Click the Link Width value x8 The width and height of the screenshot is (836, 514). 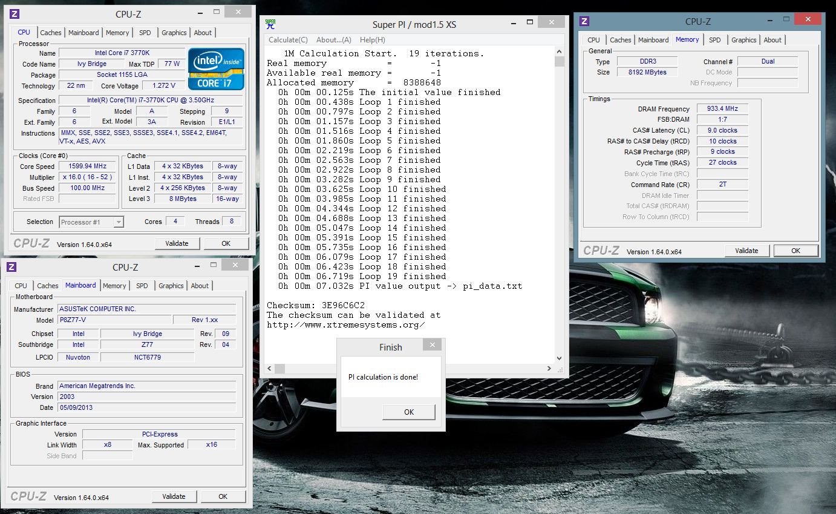(107, 444)
